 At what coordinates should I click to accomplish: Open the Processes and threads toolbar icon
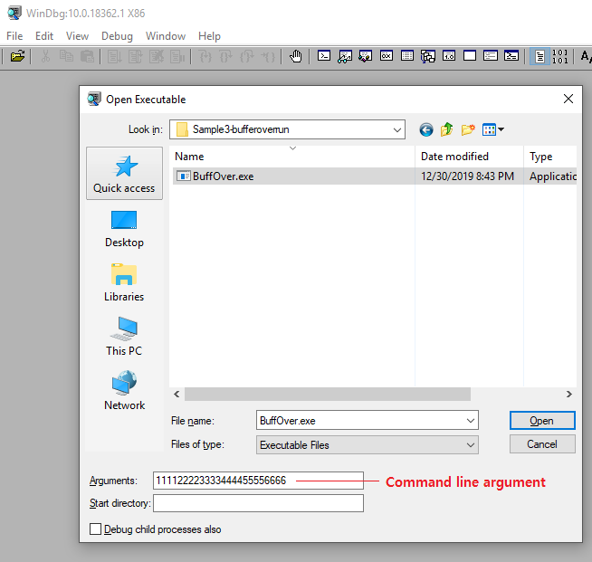point(490,56)
